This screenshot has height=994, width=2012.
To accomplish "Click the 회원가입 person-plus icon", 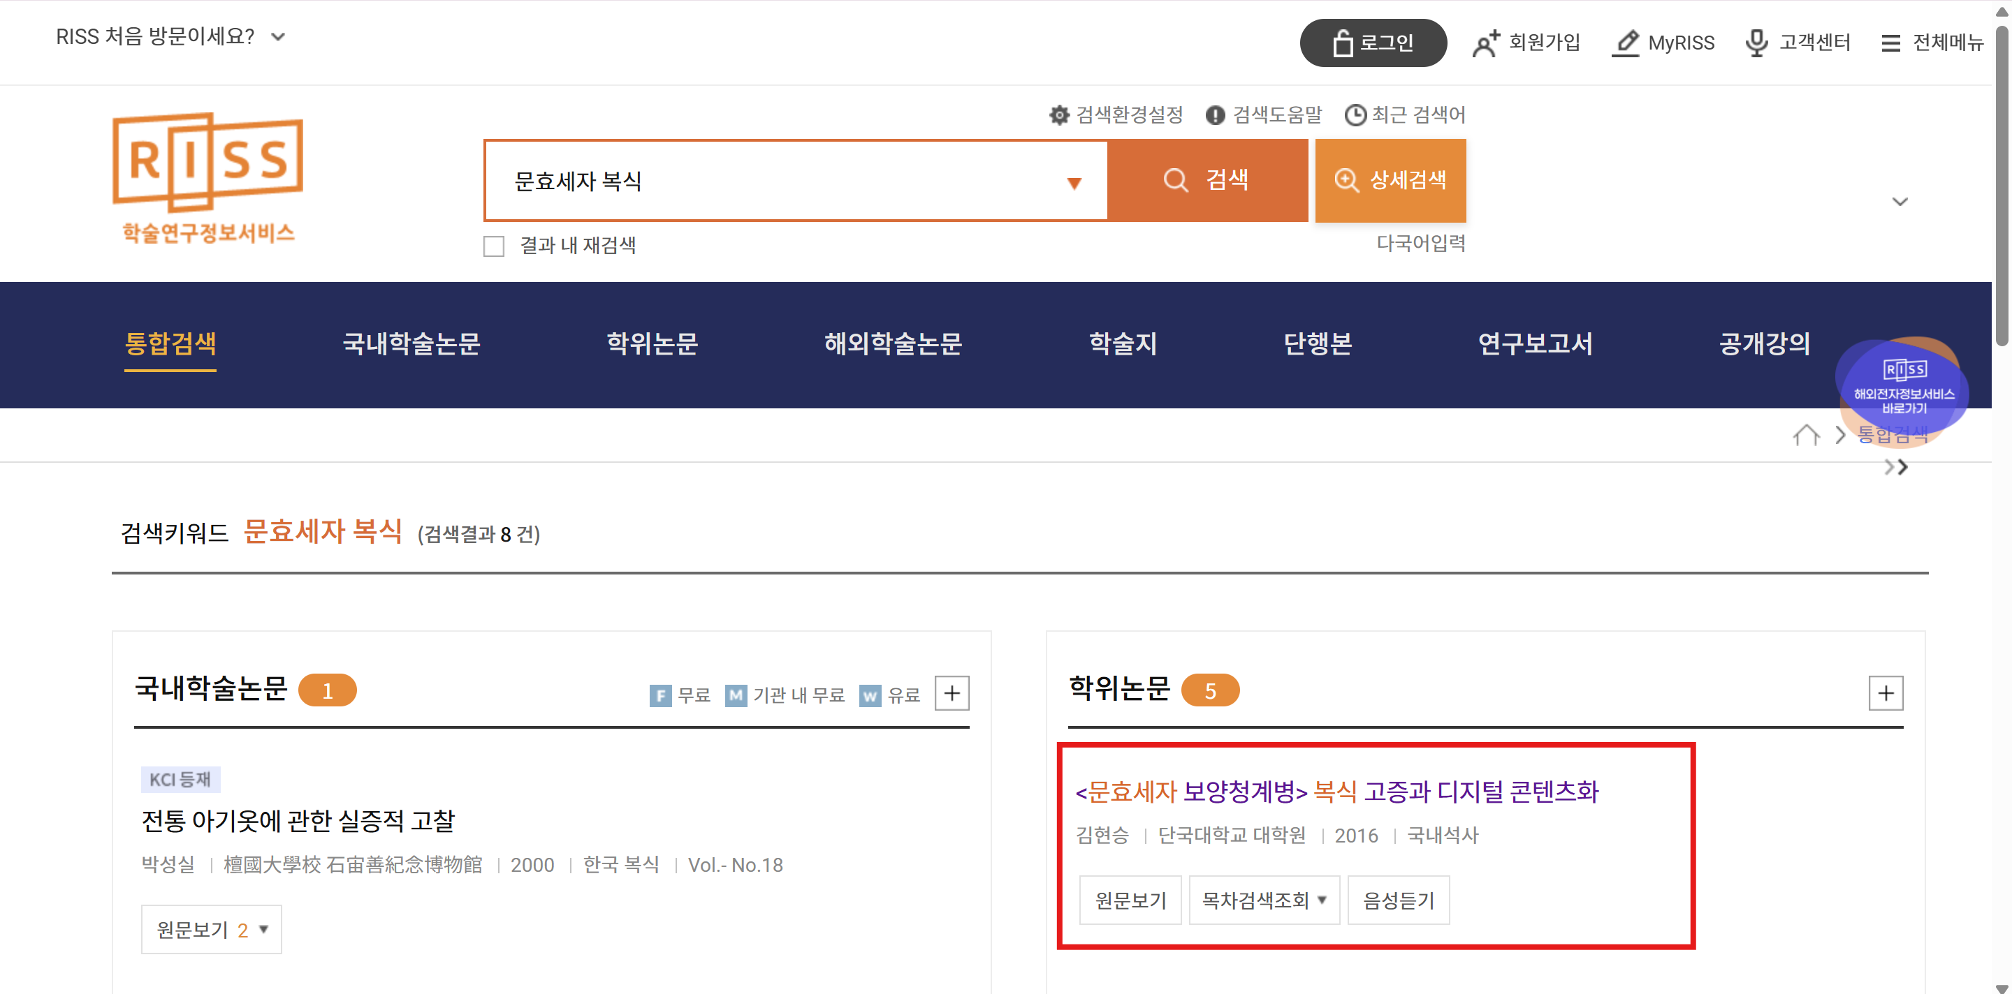I will pyautogui.click(x=1485, y=43).
